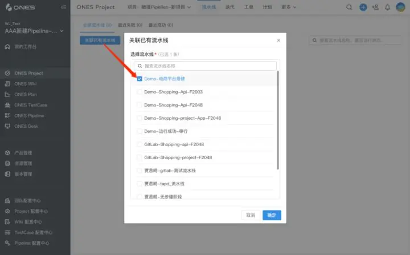This screenshot has height=255, width=410.
Task: Open 我的工作台 home icon in sidebar
Action: (x=7, y=47)
